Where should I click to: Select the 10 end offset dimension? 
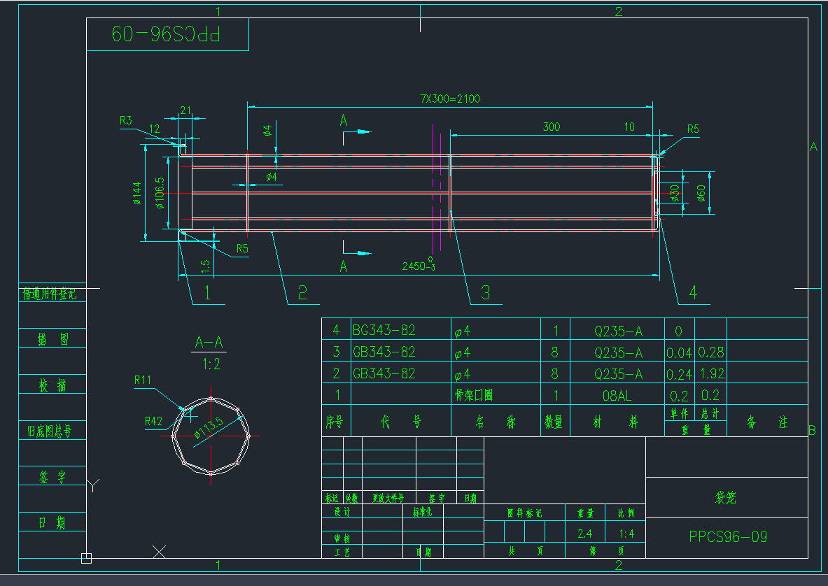[629, 127]
